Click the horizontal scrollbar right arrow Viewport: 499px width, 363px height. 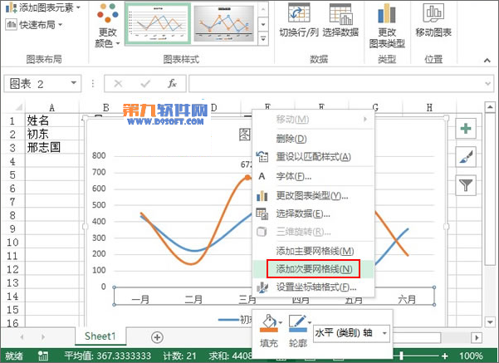(x=477, y=337)
